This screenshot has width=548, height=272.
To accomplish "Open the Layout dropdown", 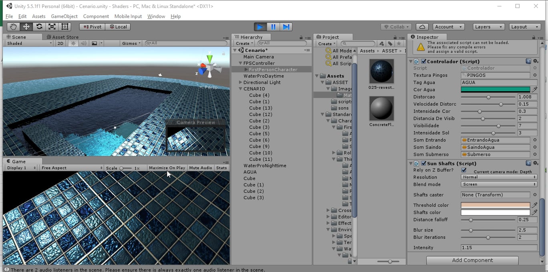I will 525,27.
